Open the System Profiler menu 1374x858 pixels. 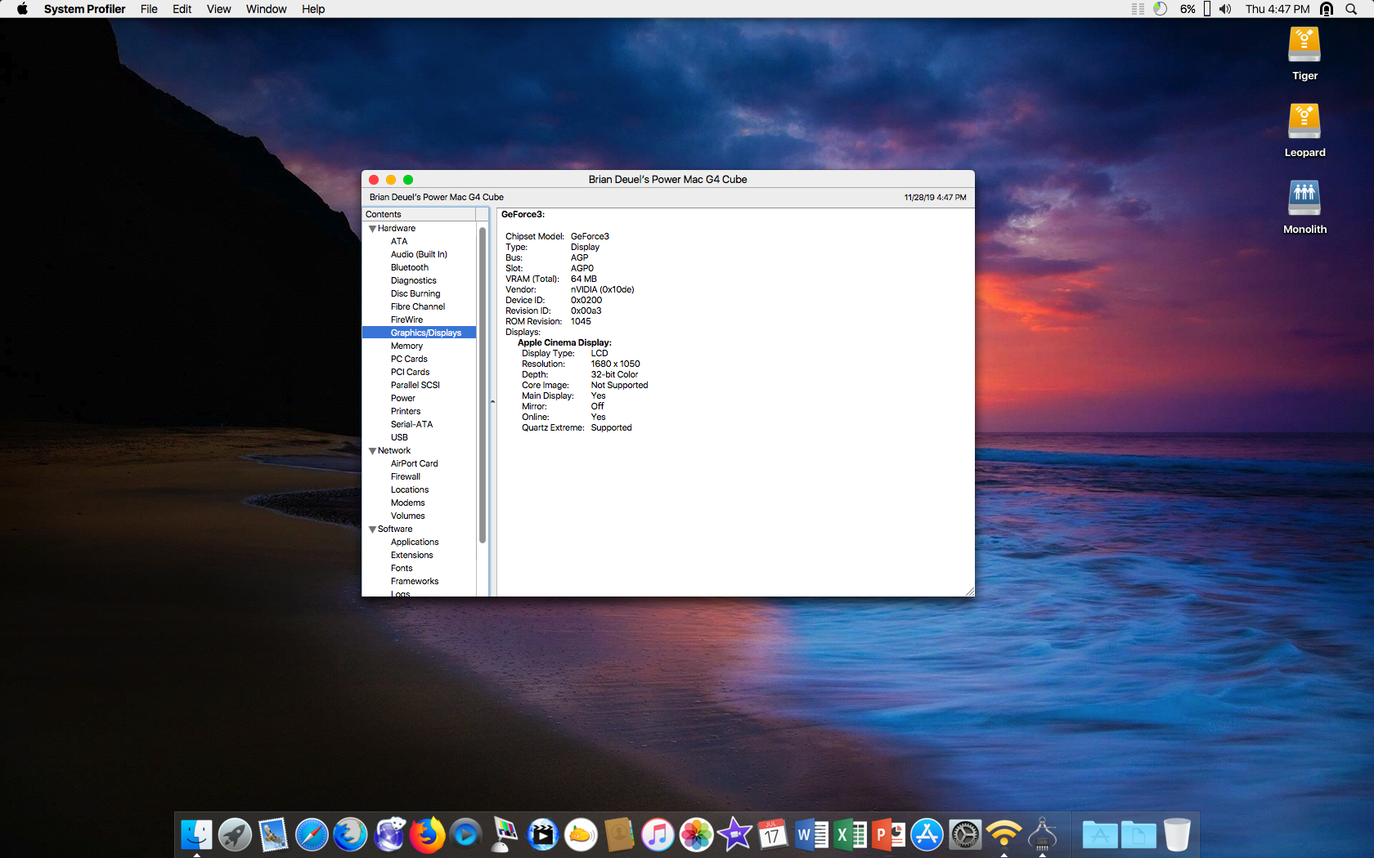(84, 9)
